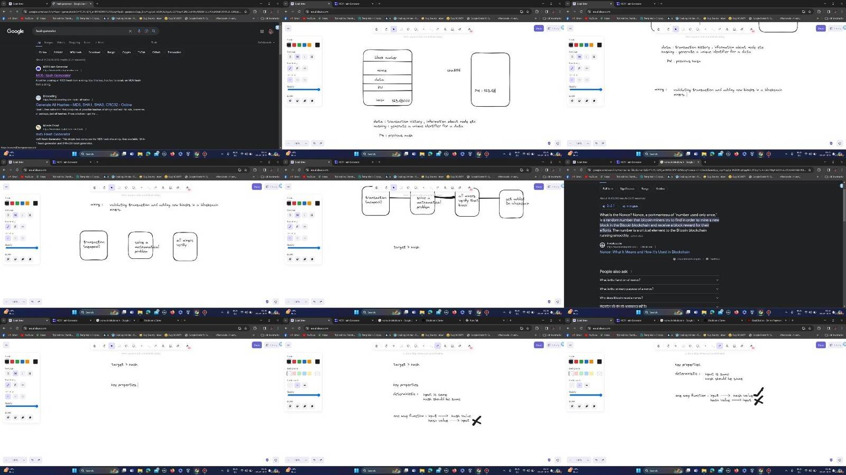Zoom out the canvas in block-number diagram frame

[x=289, y=143]
